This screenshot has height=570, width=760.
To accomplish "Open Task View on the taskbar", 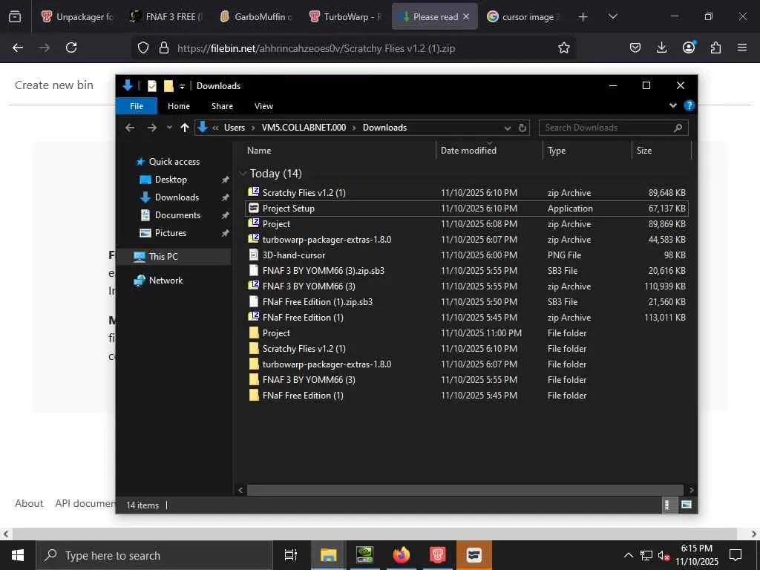I will pos(291,555).
